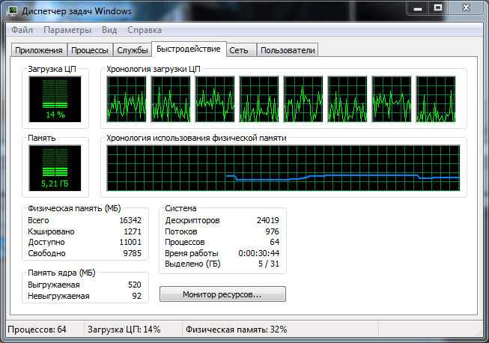The image size is (489, 343).
Task: Open the Вид menu
Action: [x=109, y=30]
